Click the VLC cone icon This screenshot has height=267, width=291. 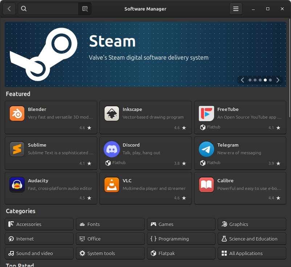coord(112,185)
